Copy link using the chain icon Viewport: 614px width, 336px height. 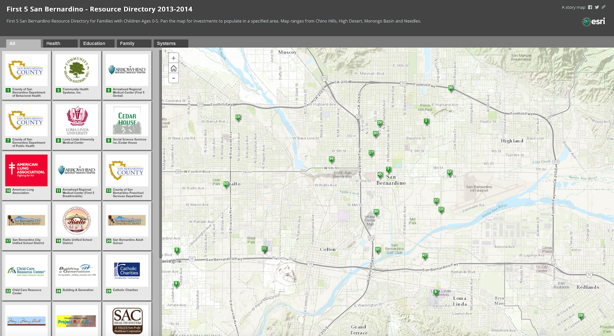click(603, 7)
